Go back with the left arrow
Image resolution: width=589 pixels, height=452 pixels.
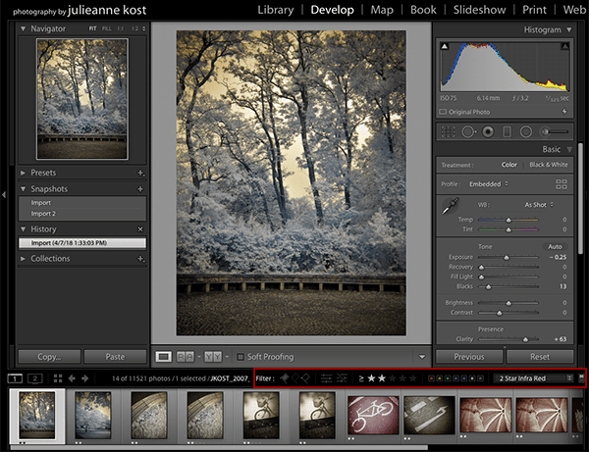72,378
